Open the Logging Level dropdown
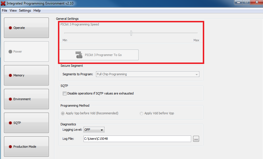This screenshot has height=159, width=263. click(x=94, y=130)
